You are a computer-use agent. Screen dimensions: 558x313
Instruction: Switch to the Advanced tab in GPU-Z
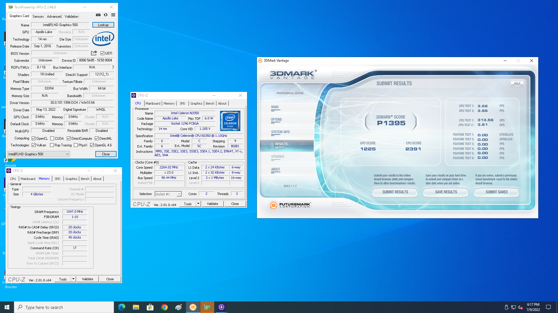54,17
